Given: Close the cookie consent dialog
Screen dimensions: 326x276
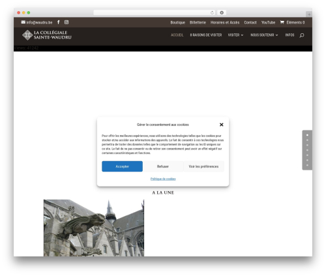Looking at the screenshot, I should [x=221, y=125].
